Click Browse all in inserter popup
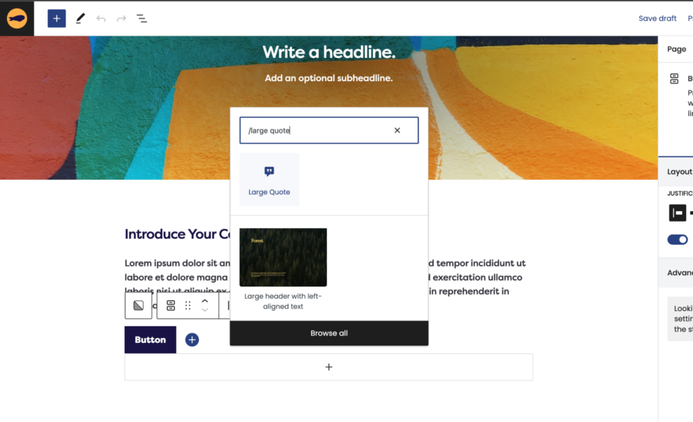This screenshot has height=422, width=693. (329, 333)
